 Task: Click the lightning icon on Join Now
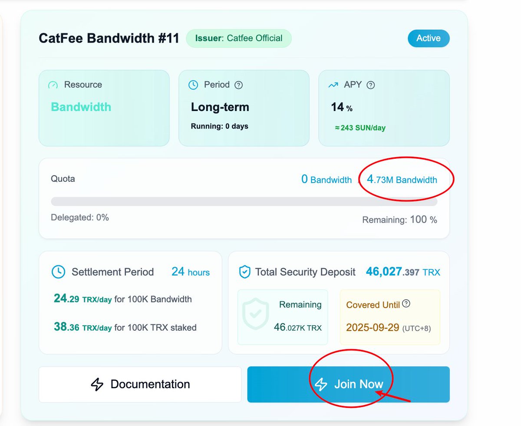(x=320, y=384)
